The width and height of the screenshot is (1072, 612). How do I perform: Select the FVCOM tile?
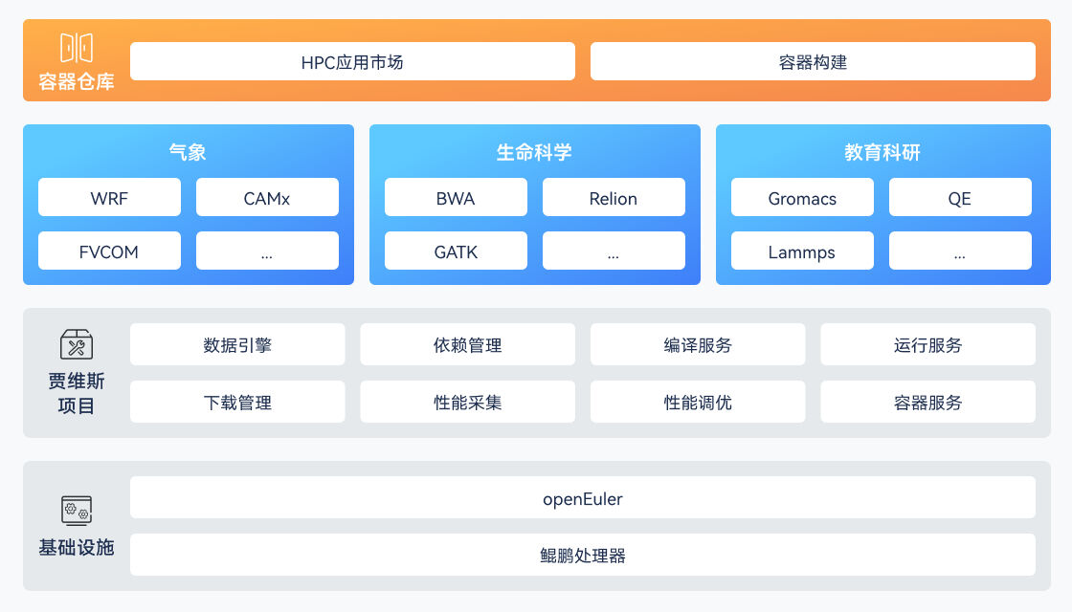pos(109,251)
